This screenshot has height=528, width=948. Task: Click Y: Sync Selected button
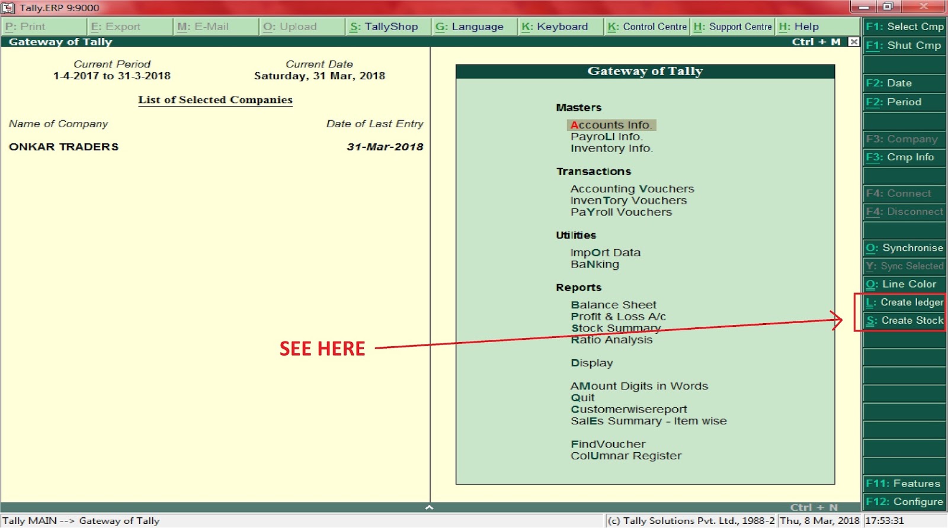click(904, 266)
